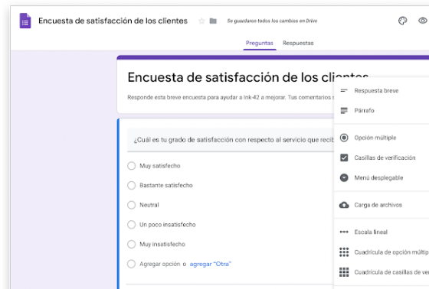This screenshot has height=289, width=429.
Task: Edit the question text field about satisfacción
Action: [231, 140]
